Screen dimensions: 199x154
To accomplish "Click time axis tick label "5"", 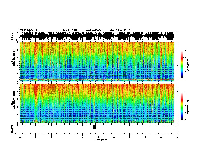I will 98,137.
